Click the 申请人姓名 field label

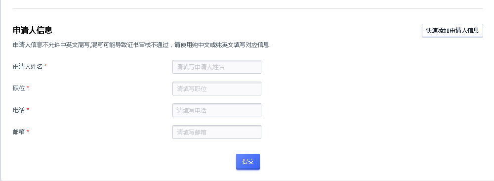point(28,67)
